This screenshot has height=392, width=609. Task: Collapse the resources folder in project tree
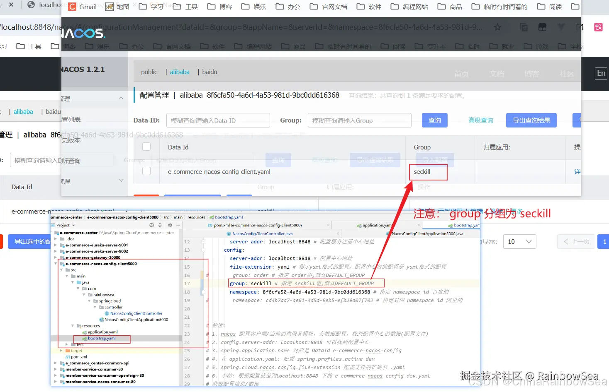[x=73, y=326]
